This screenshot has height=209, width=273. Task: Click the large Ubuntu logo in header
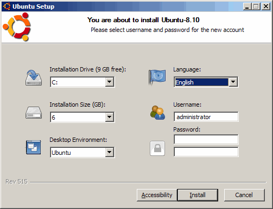(x=17, y=27)
